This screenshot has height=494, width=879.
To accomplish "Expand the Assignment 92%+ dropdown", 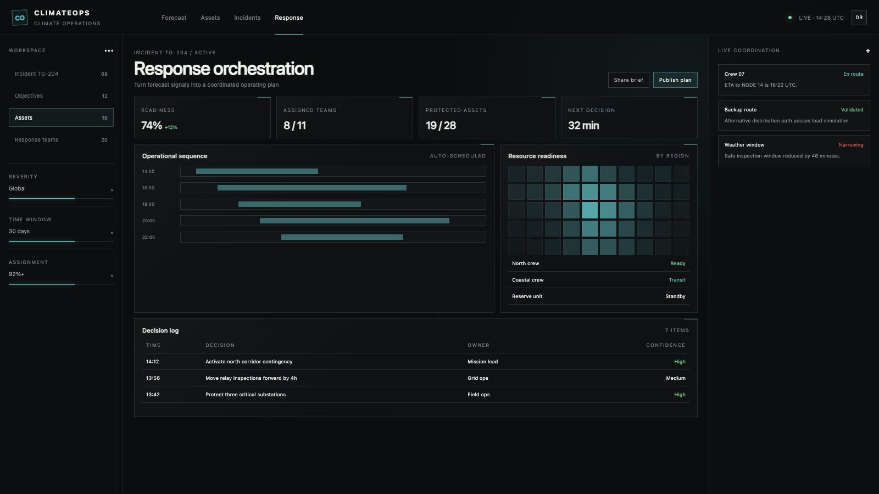I will coord(61,274).
